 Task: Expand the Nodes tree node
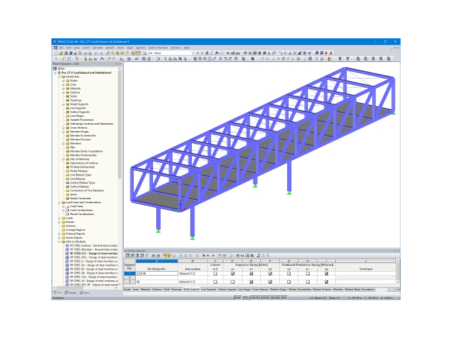63,80
